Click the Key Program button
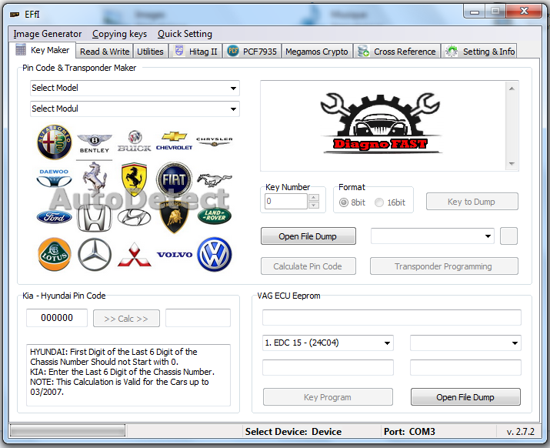The image size is (550, 448). tap(328, 397)
